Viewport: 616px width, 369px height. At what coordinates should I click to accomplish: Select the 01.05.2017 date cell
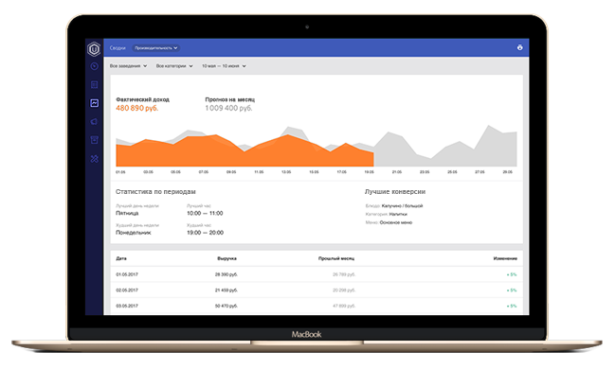[x=127, y=274]
